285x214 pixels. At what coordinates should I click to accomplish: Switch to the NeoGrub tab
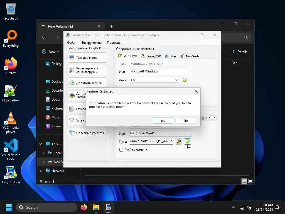point(189,56)
